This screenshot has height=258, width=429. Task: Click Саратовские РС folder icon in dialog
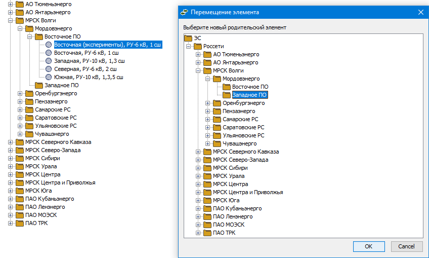point(217,128)
